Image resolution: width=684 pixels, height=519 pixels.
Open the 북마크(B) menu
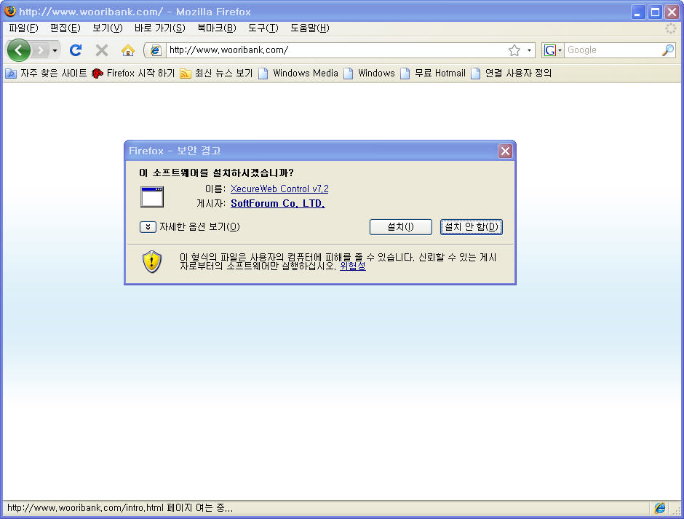click(217, 28)
